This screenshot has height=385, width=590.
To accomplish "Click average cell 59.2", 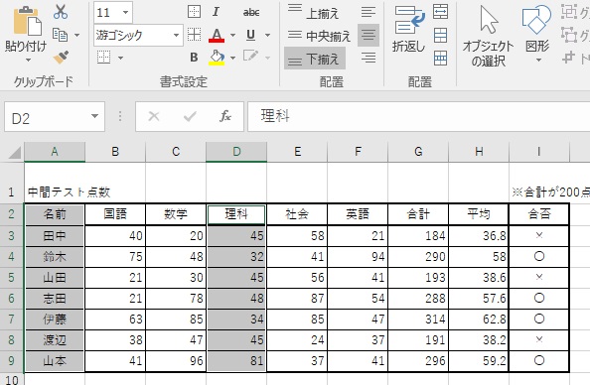I will click(479, 361).
